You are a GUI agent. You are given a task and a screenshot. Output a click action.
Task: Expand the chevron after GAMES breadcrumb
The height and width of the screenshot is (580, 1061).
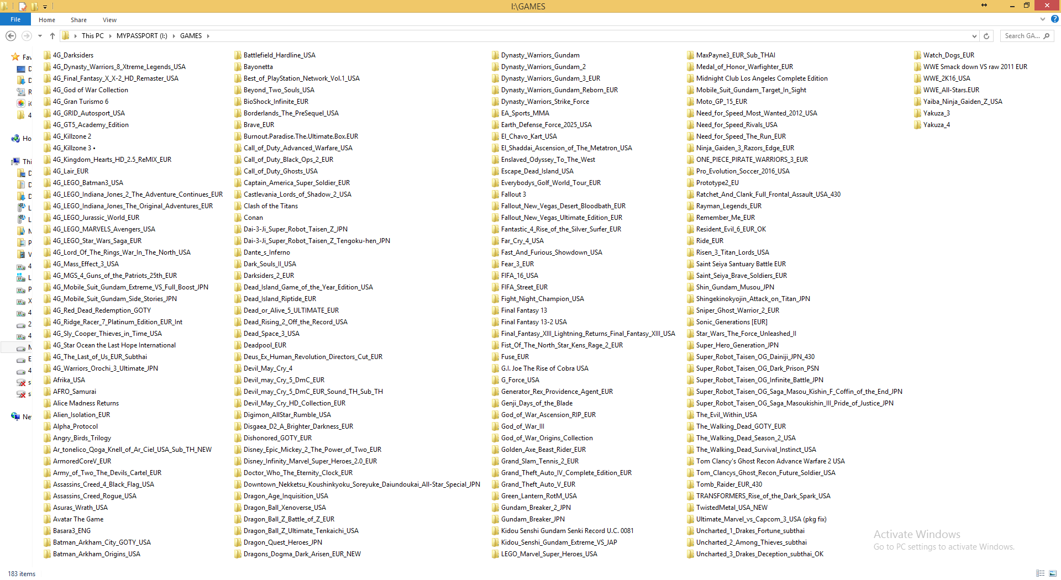point(208,36)
